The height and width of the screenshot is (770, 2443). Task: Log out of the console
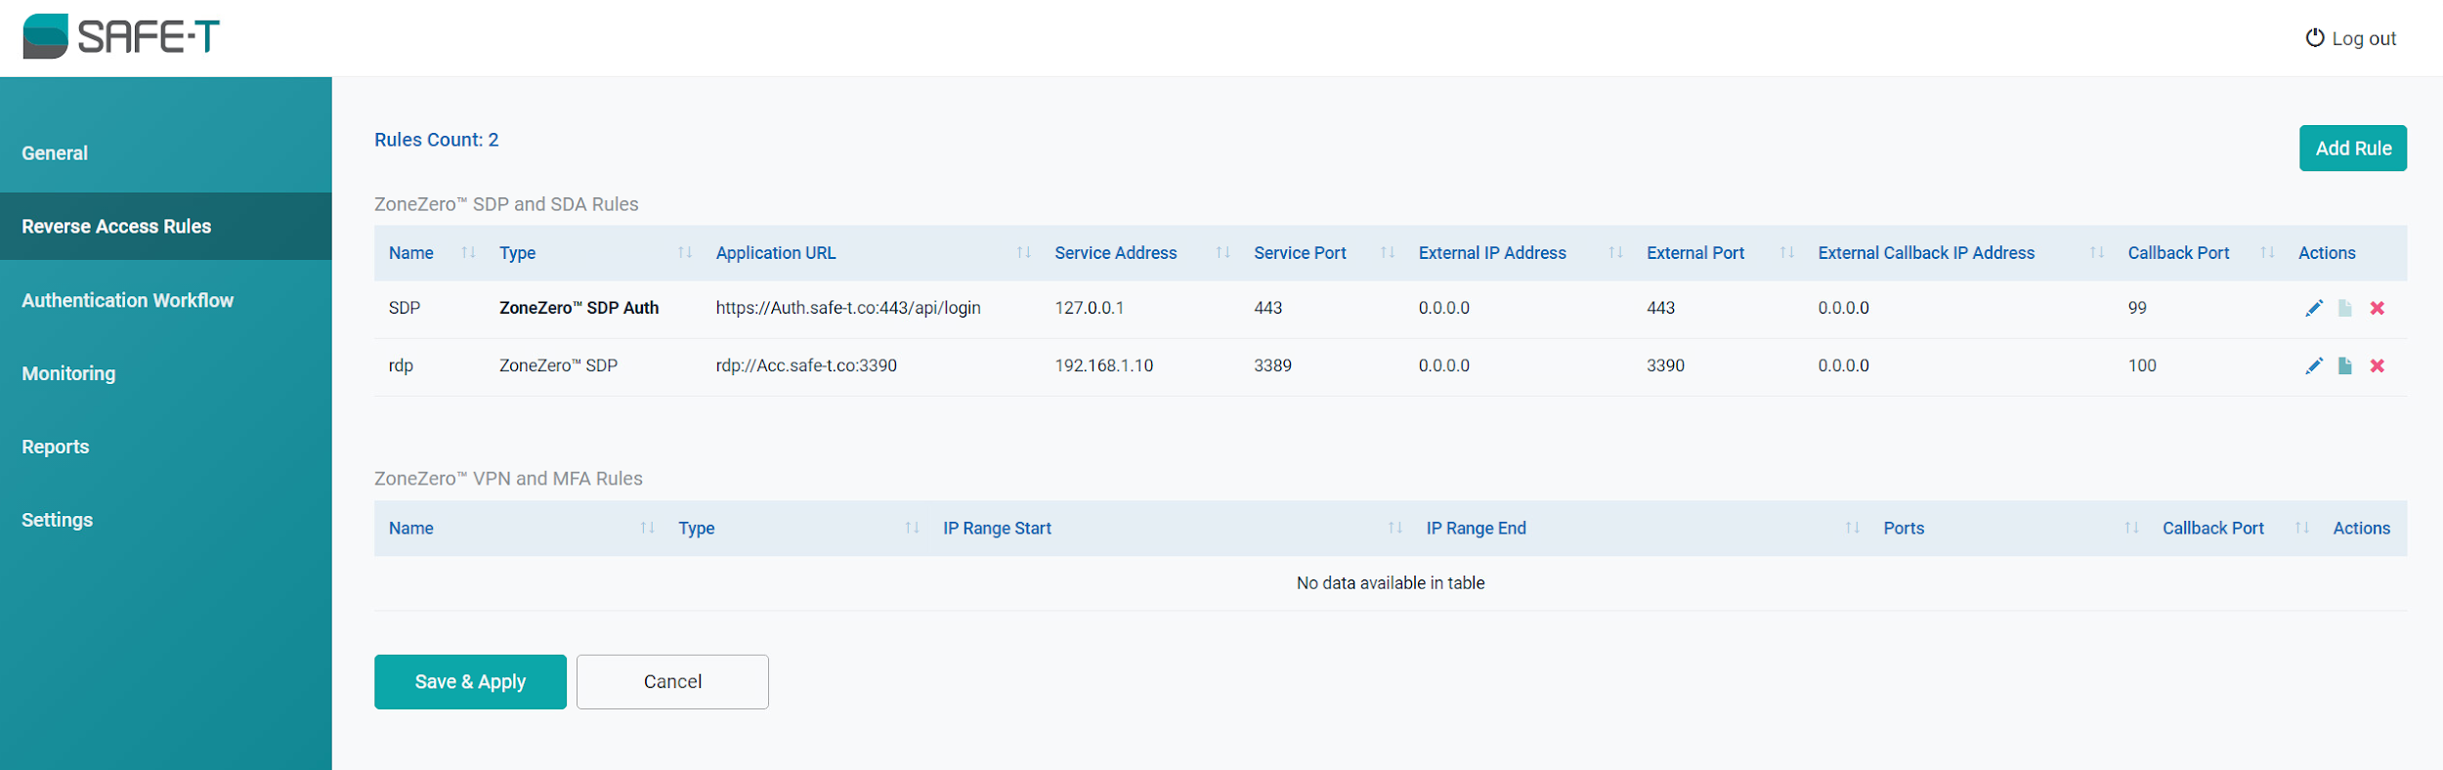coord(2351,39)
